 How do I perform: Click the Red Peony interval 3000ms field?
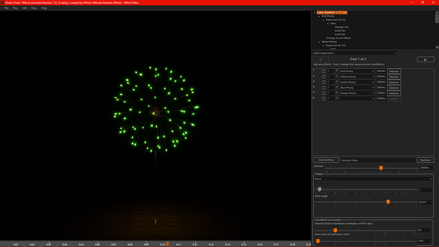tap(381, 71)
